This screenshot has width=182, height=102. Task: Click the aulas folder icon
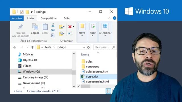click(83, 61)
